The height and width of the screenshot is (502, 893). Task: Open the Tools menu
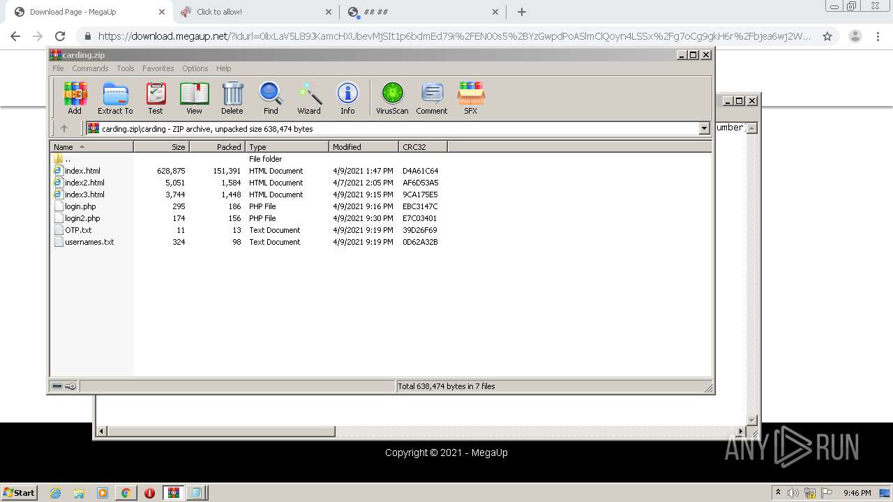click(126, 68)
